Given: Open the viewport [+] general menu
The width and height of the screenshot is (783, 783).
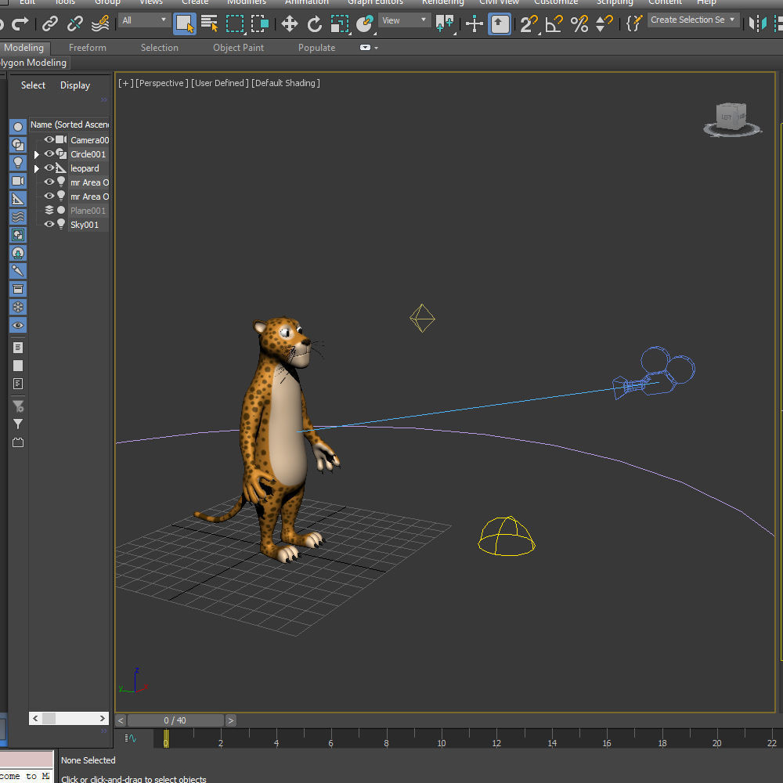Looking at the screenshot, I should pos(126,83).
